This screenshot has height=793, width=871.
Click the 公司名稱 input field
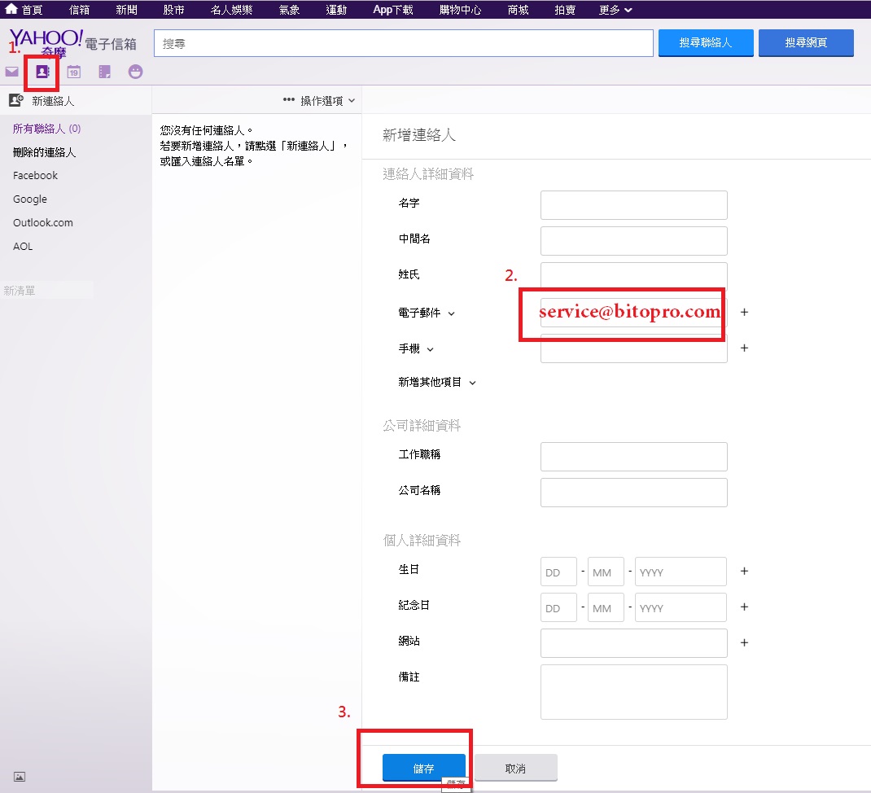tap(634, 493)
